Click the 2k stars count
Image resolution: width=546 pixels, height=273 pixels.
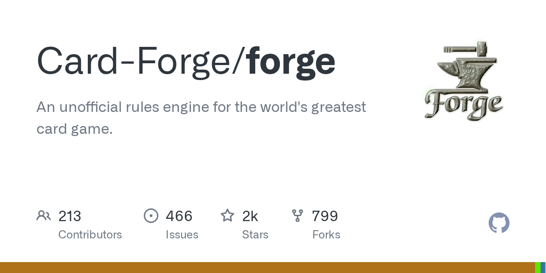250,216
